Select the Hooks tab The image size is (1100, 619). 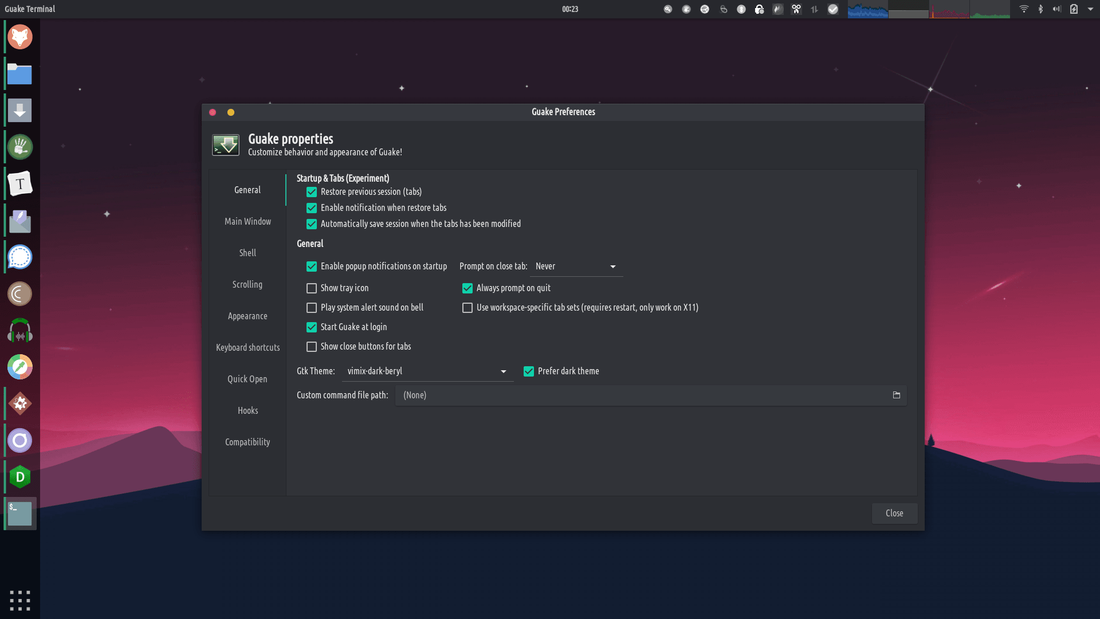click(x=247, y=410)
